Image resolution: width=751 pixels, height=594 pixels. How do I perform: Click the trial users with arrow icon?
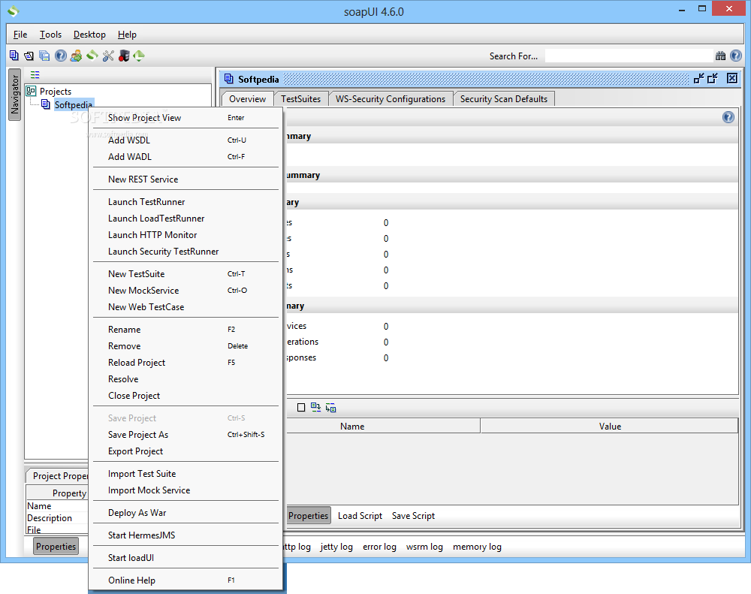click(76, 56)
